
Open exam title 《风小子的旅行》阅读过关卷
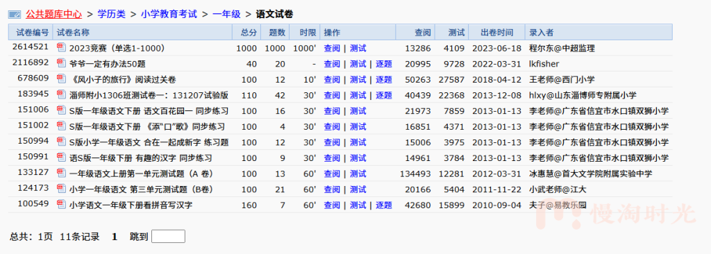coord(122,80)
